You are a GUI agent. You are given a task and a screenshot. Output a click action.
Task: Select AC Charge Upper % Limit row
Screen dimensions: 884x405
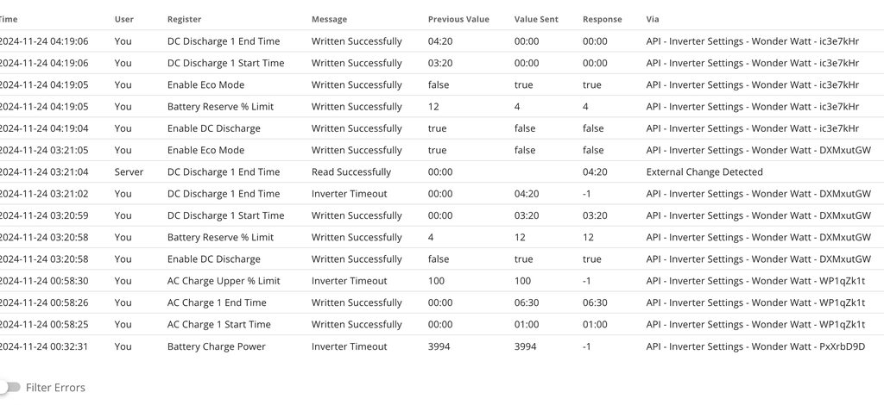223,281
